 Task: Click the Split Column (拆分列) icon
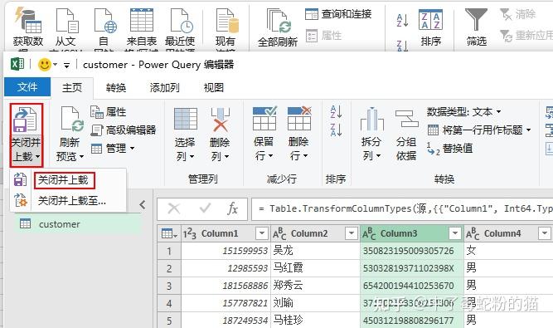click(371, 119)
